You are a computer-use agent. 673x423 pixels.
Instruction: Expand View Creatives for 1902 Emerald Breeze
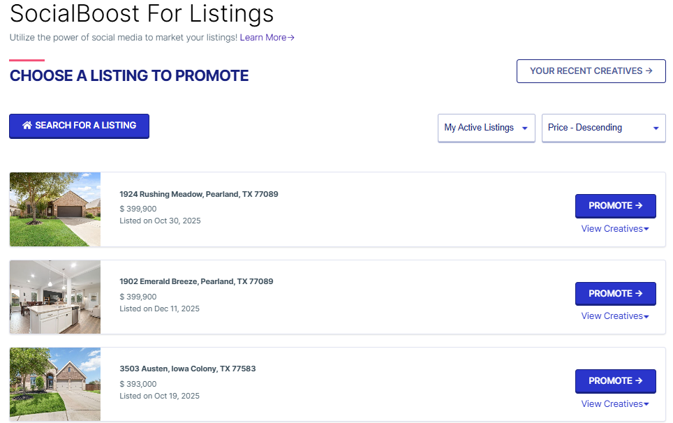[614, 316]
